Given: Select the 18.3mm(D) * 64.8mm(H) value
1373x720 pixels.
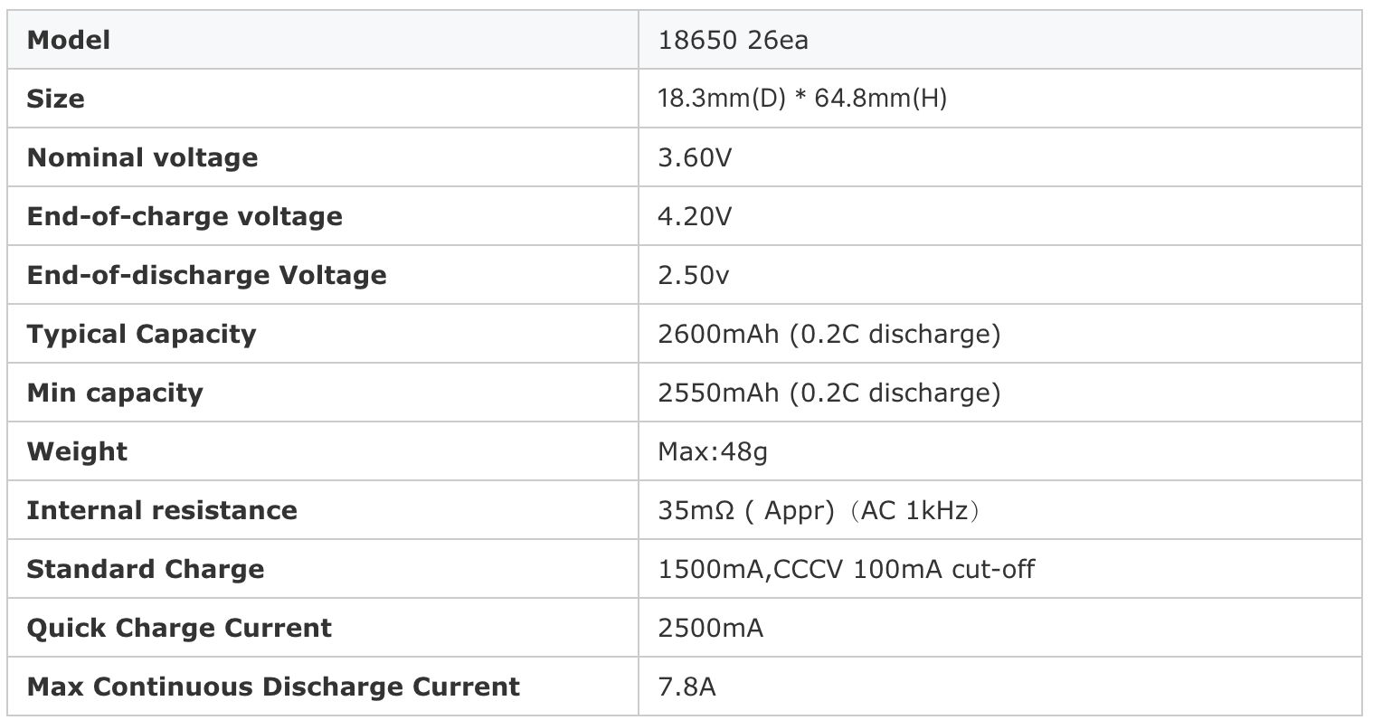Looking at the screenshot, I should 802,98.
